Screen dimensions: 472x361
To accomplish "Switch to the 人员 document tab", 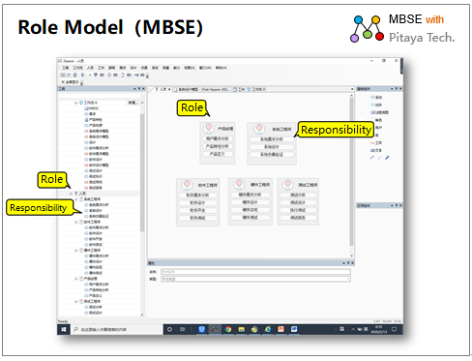I will click(x=162, y=89).
